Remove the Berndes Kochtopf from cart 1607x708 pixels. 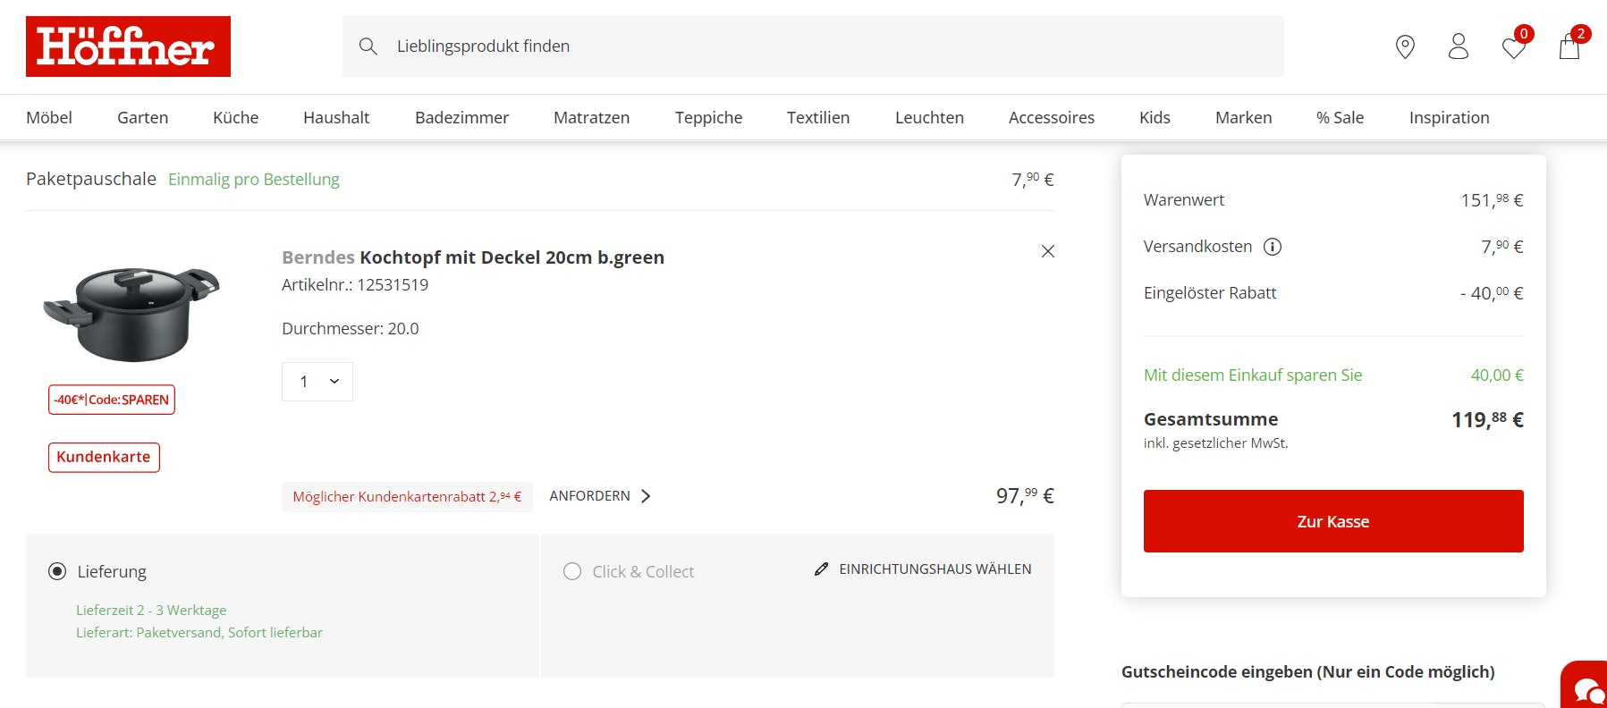point(1048,251)
